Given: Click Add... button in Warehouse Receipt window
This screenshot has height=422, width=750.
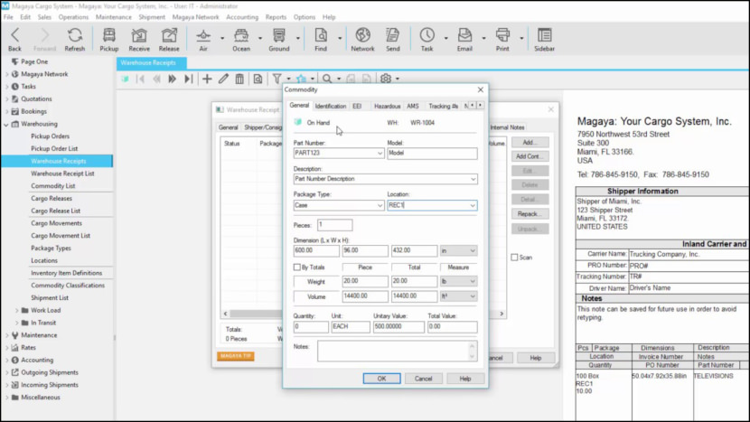Looking at the screenshot, I should pos(530,143).
